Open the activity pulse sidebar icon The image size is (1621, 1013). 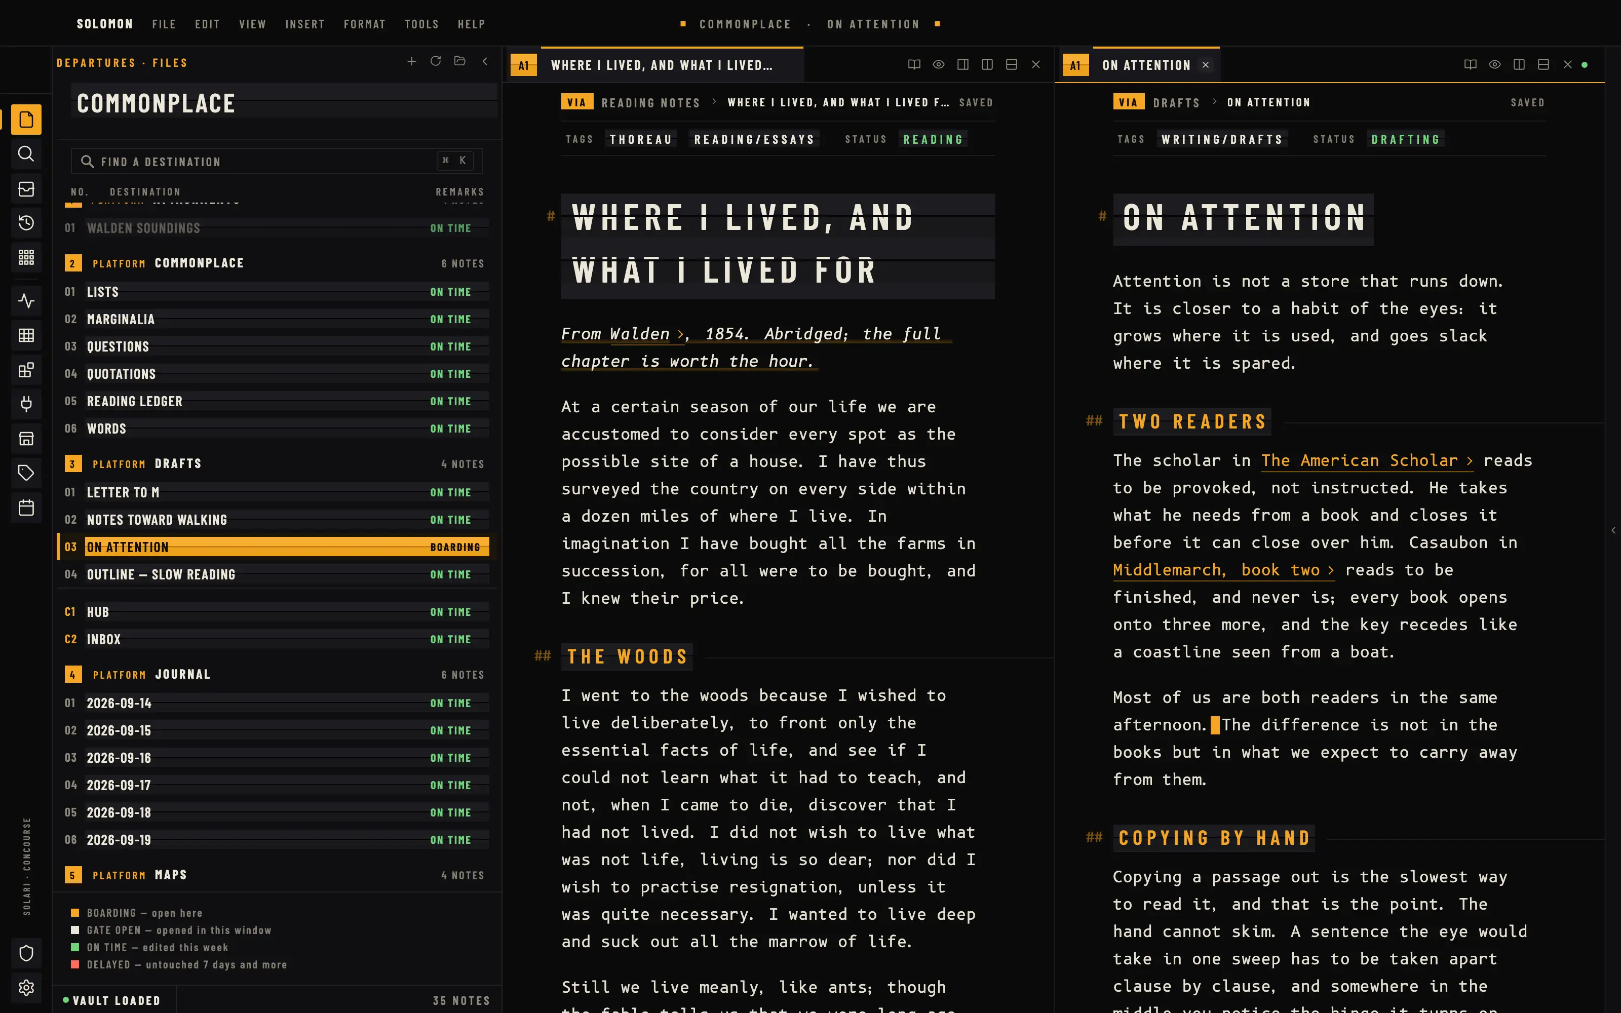(x=26, y=301)
